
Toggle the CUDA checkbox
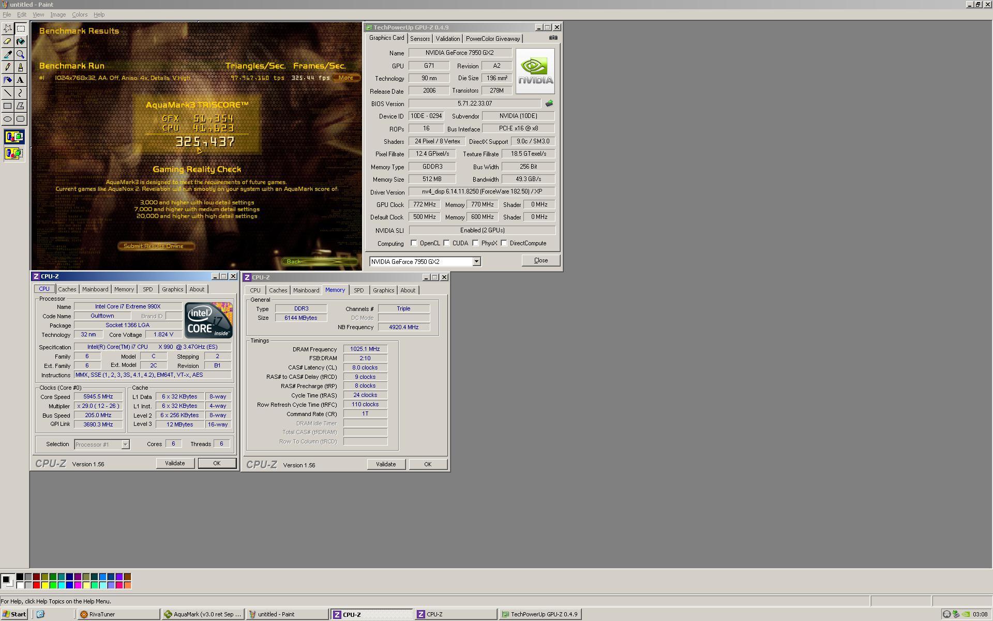pyautogui.click(x=446, y=243)
